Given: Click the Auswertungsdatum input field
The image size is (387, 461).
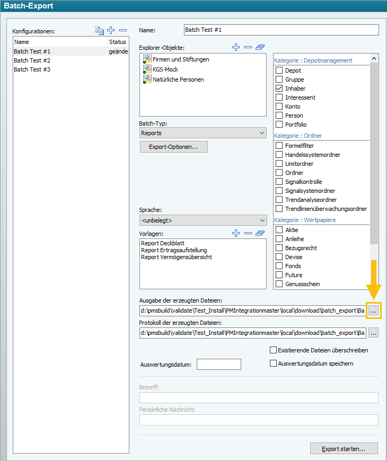Looking at the screenshot, I should pos(218,365).
